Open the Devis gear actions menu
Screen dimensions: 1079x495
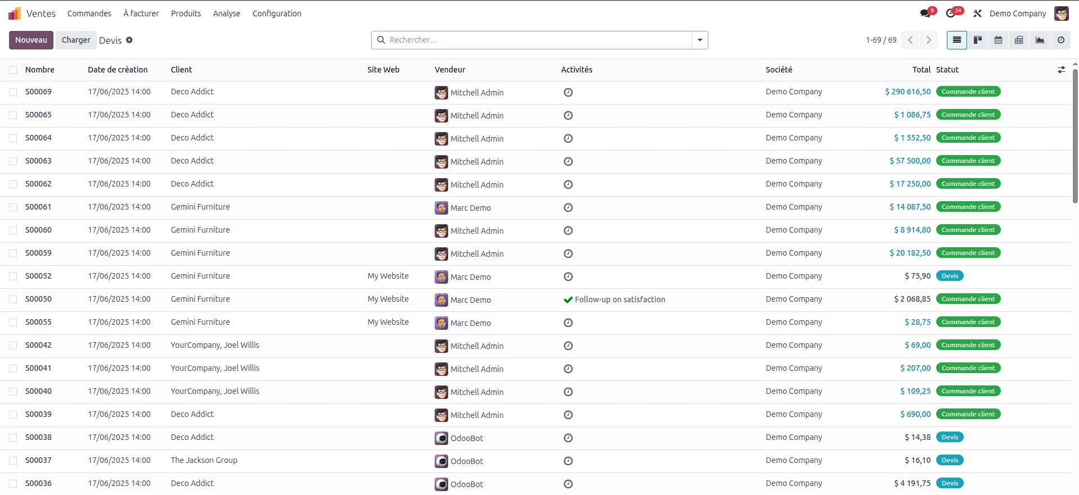tap(129, 40)
